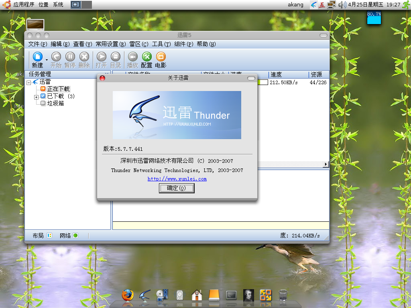Open the 常用设置(R) menu

pos(111,44)
